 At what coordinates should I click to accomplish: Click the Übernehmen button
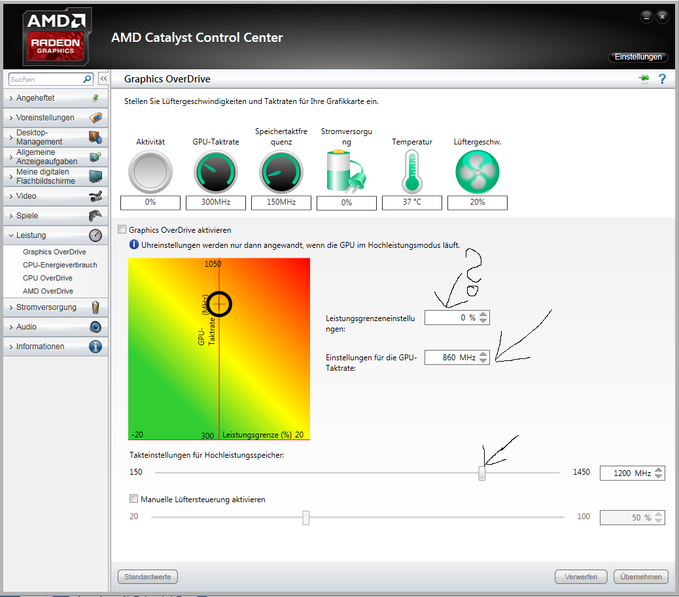[641, 577]
